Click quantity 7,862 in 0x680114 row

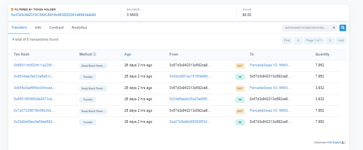pyautogui.click(x=320, y=65)
